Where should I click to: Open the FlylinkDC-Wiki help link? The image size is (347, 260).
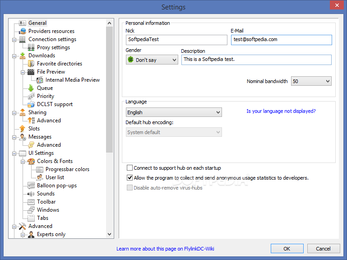pyautogui.click(x=165, y=249)
